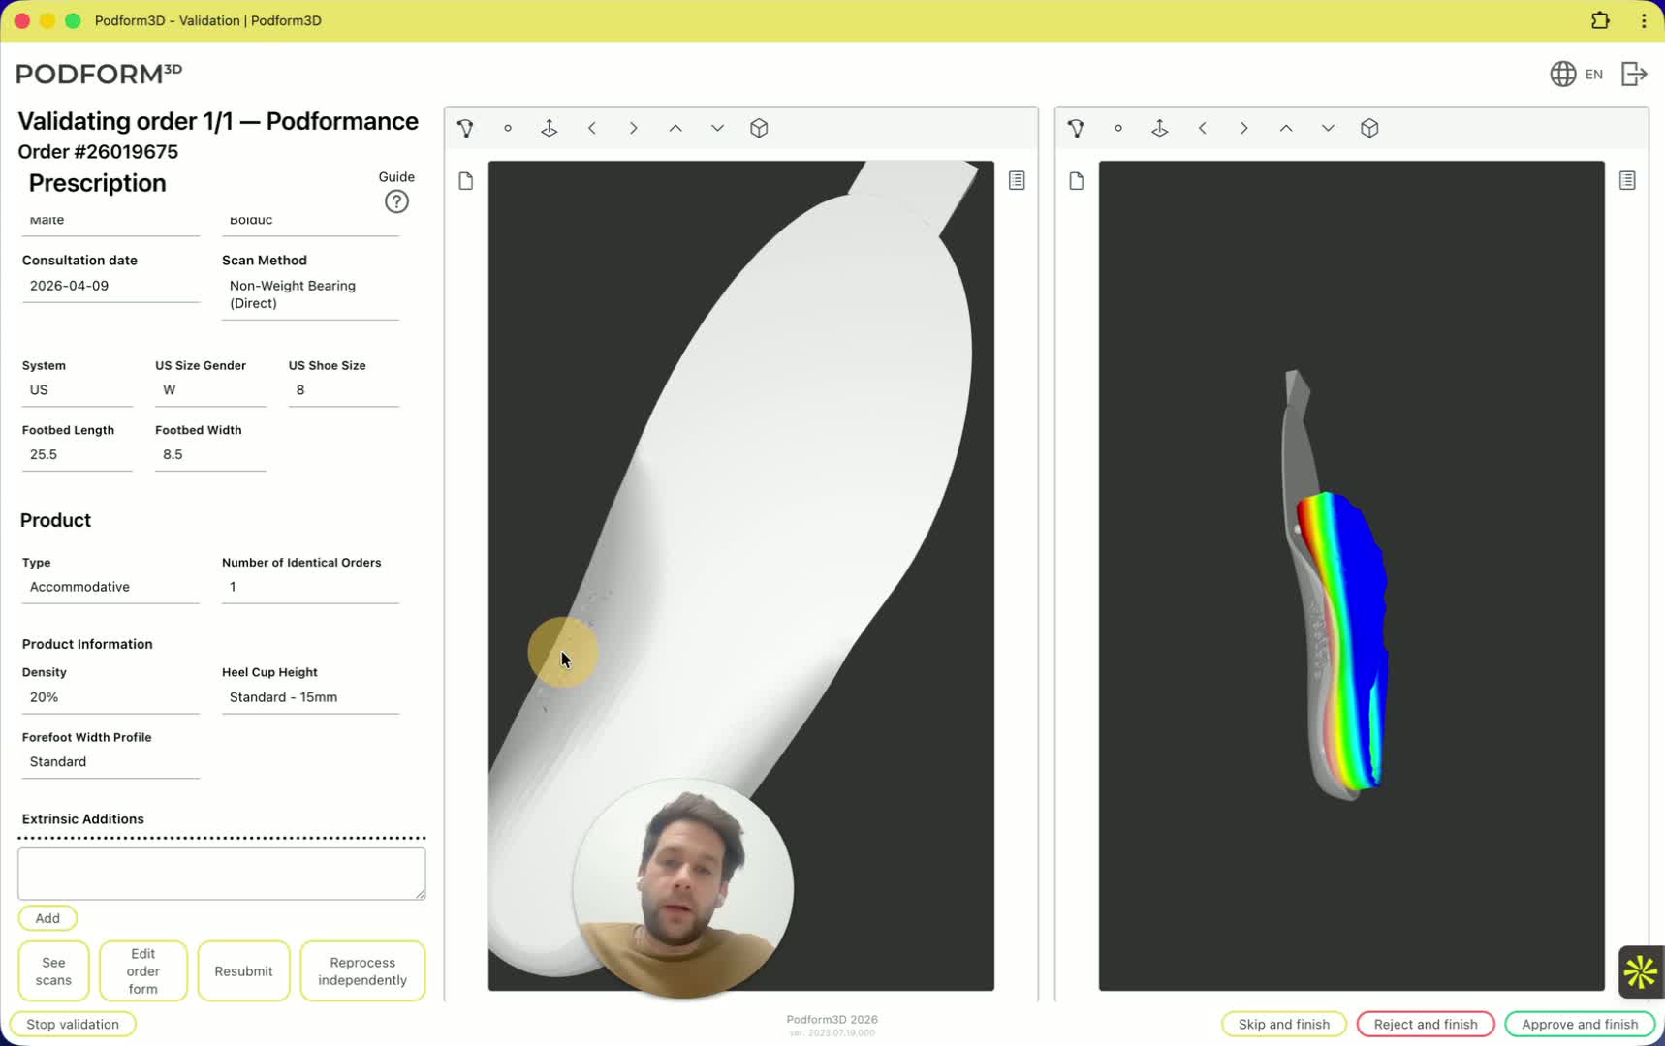Rotate left viewer with the right arrow
1665x1046 pixels.
point(634,128)
